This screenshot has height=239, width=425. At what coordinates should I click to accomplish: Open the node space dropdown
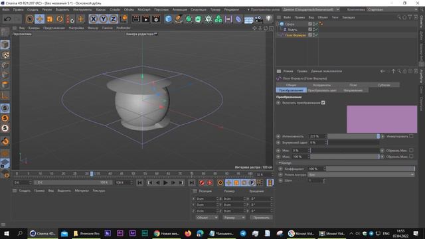pyautogui.click(x=311, y=9)
